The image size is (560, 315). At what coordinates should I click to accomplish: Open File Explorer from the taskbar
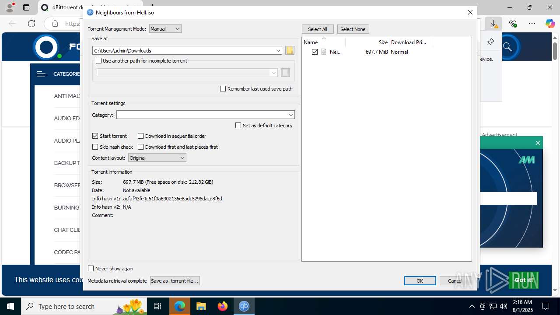tap(201, 306)
